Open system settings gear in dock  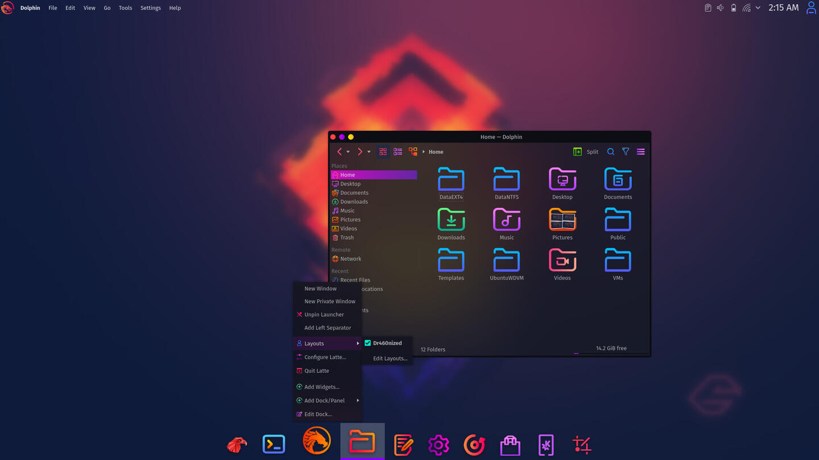click(x=439, y=445)
